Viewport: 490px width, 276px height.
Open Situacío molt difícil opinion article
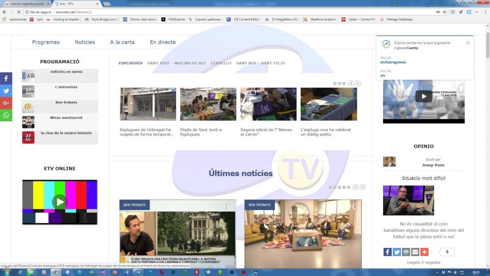tap(424, 178)
